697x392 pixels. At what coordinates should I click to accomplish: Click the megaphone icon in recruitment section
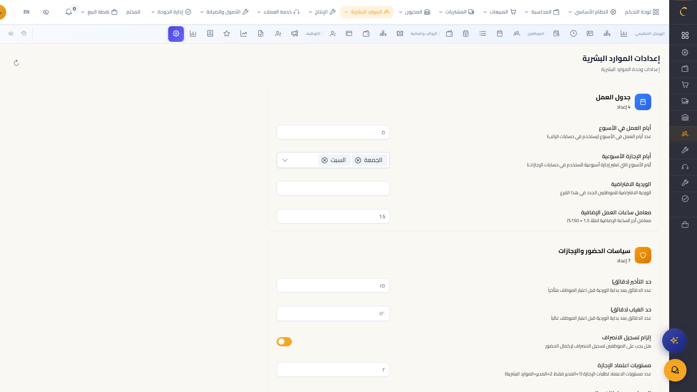click(x=294, y=34)
